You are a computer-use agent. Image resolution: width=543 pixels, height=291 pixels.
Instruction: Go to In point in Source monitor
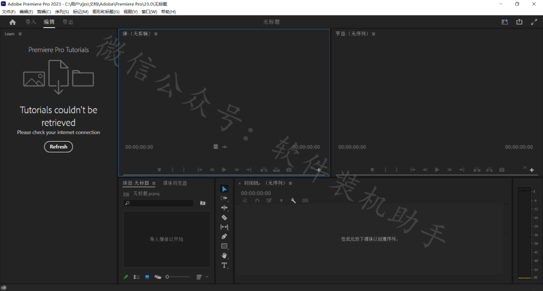click(x=200, y=170)
